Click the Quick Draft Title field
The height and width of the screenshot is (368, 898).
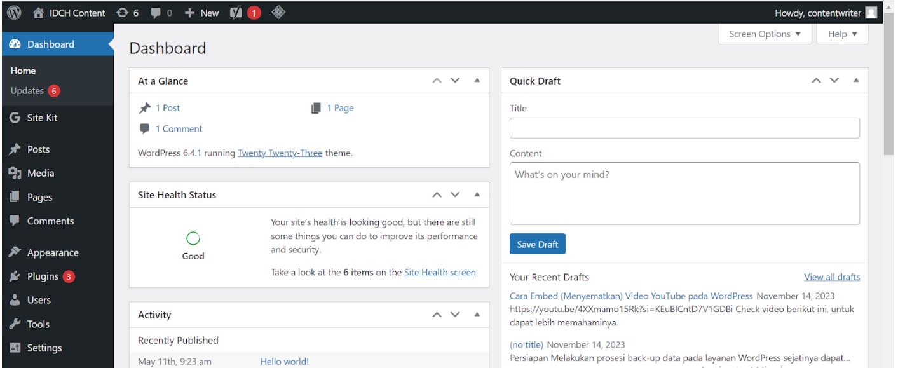pos(684,127)
